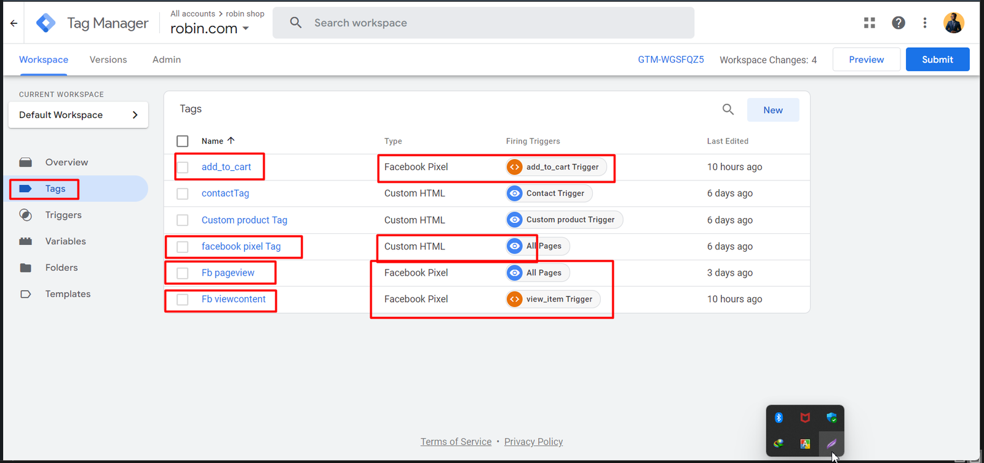Click the orange add_to_cart Trigger icon
Screen dimensions: 984x463
tap(515, 167)
